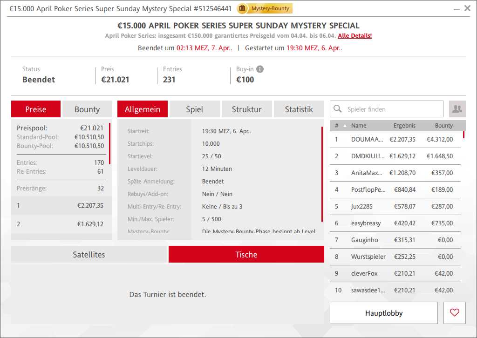This screenshot has width=477, height=338.
Task: Click the Allgemein panel red scrollbar
Action: 322,174
